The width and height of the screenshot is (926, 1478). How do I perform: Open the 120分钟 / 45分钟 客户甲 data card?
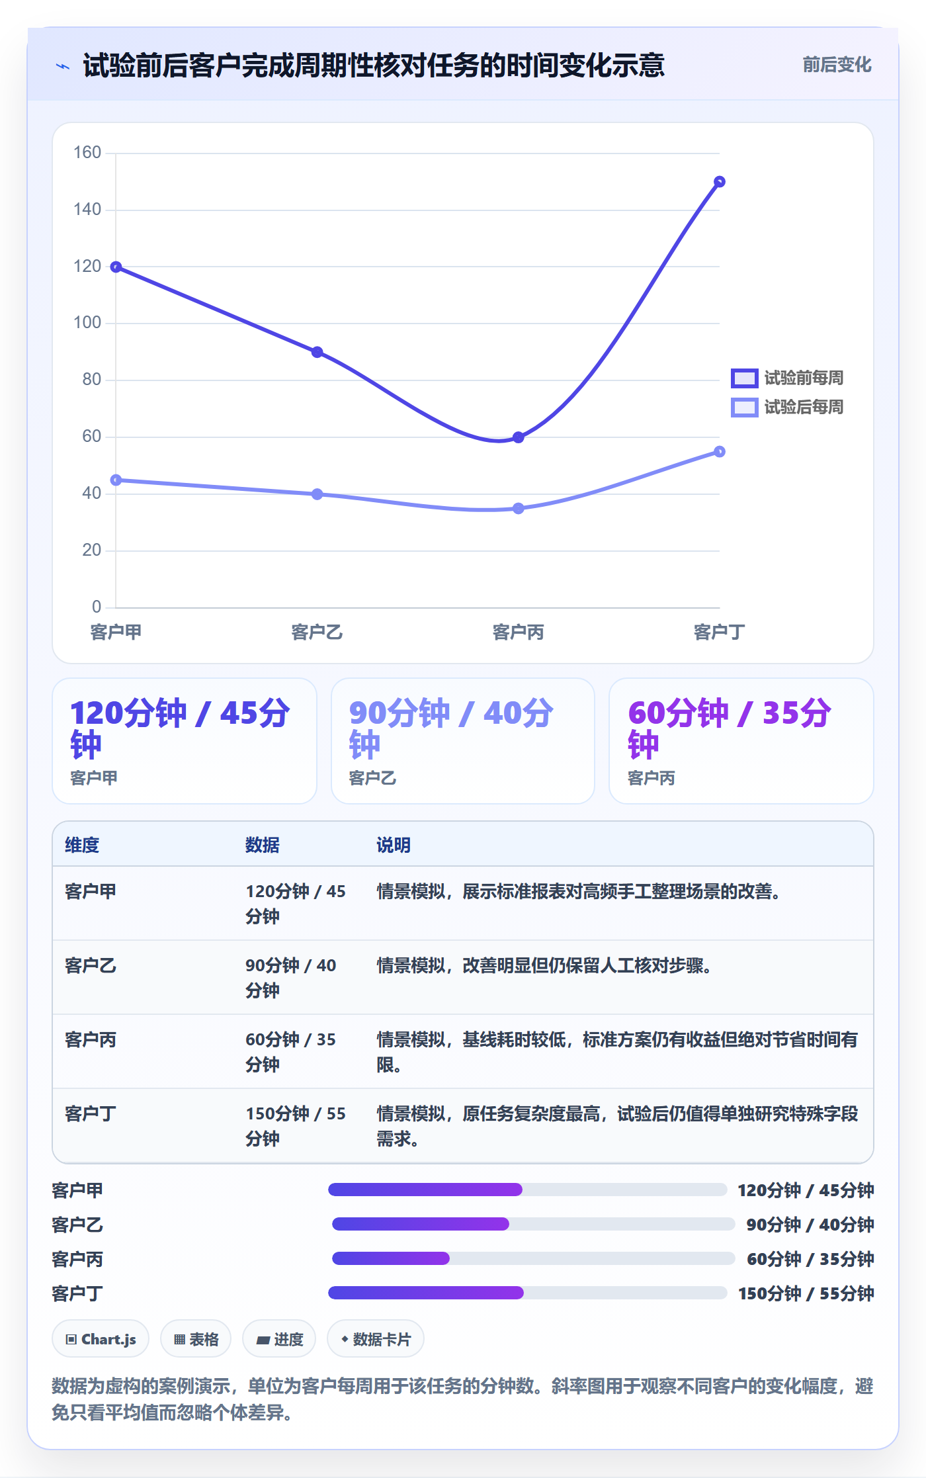185,741
